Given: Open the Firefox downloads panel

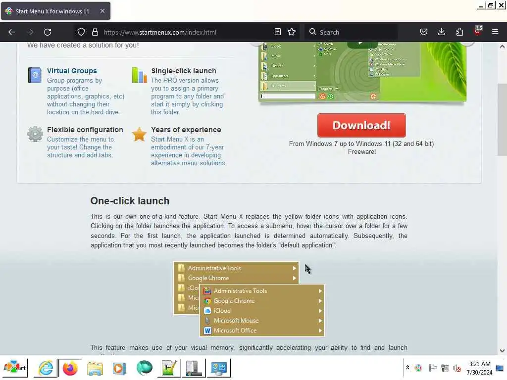Looking at the screenshot, I should (x=441, y=32).
